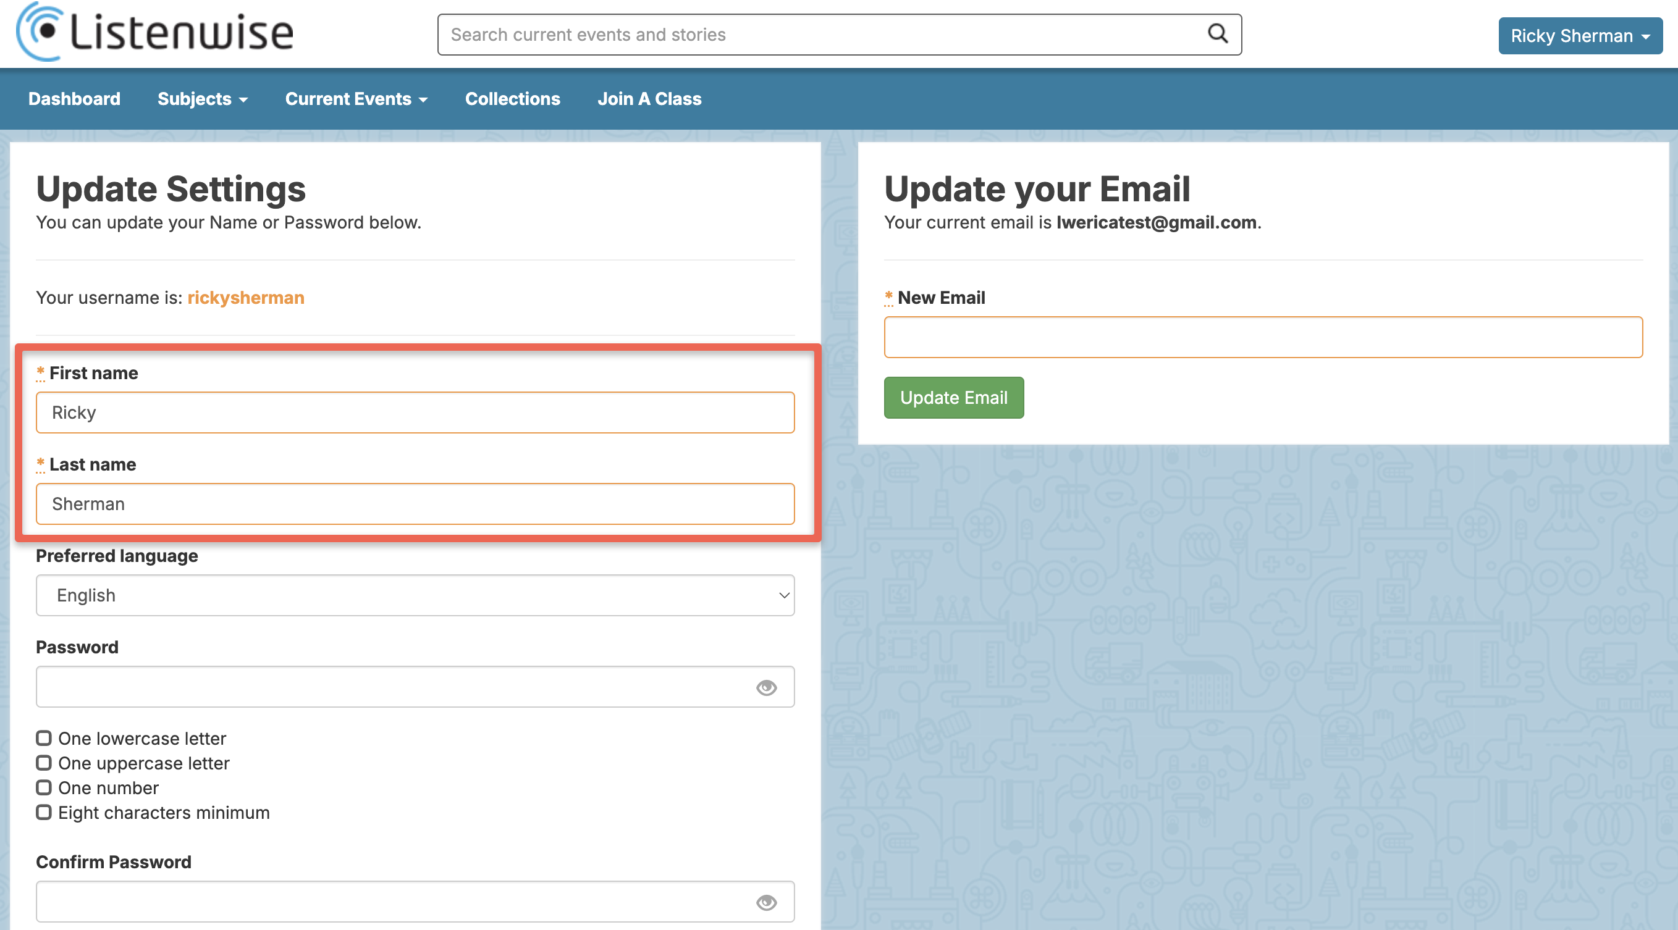Click the Update Settings heading
This screenshot has height=930, width=1678.
tap(171, 189)
